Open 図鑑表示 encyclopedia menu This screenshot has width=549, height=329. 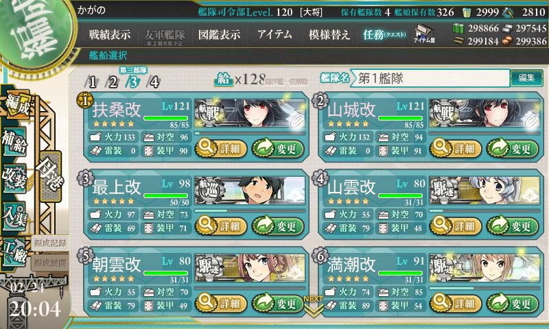[x=219, y=34]
